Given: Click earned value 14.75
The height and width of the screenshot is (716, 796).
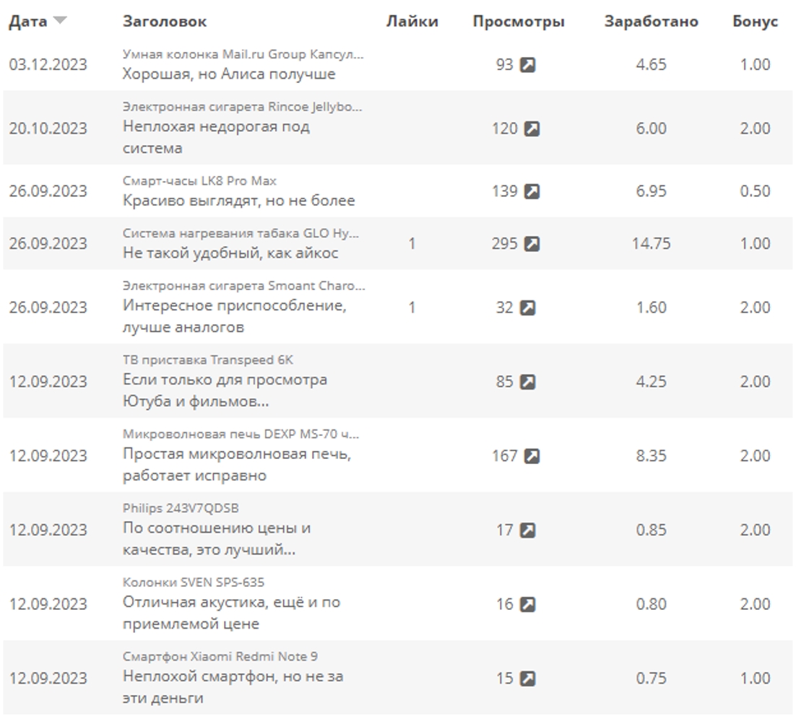Looking at the screenshot, I should [652, 244].
